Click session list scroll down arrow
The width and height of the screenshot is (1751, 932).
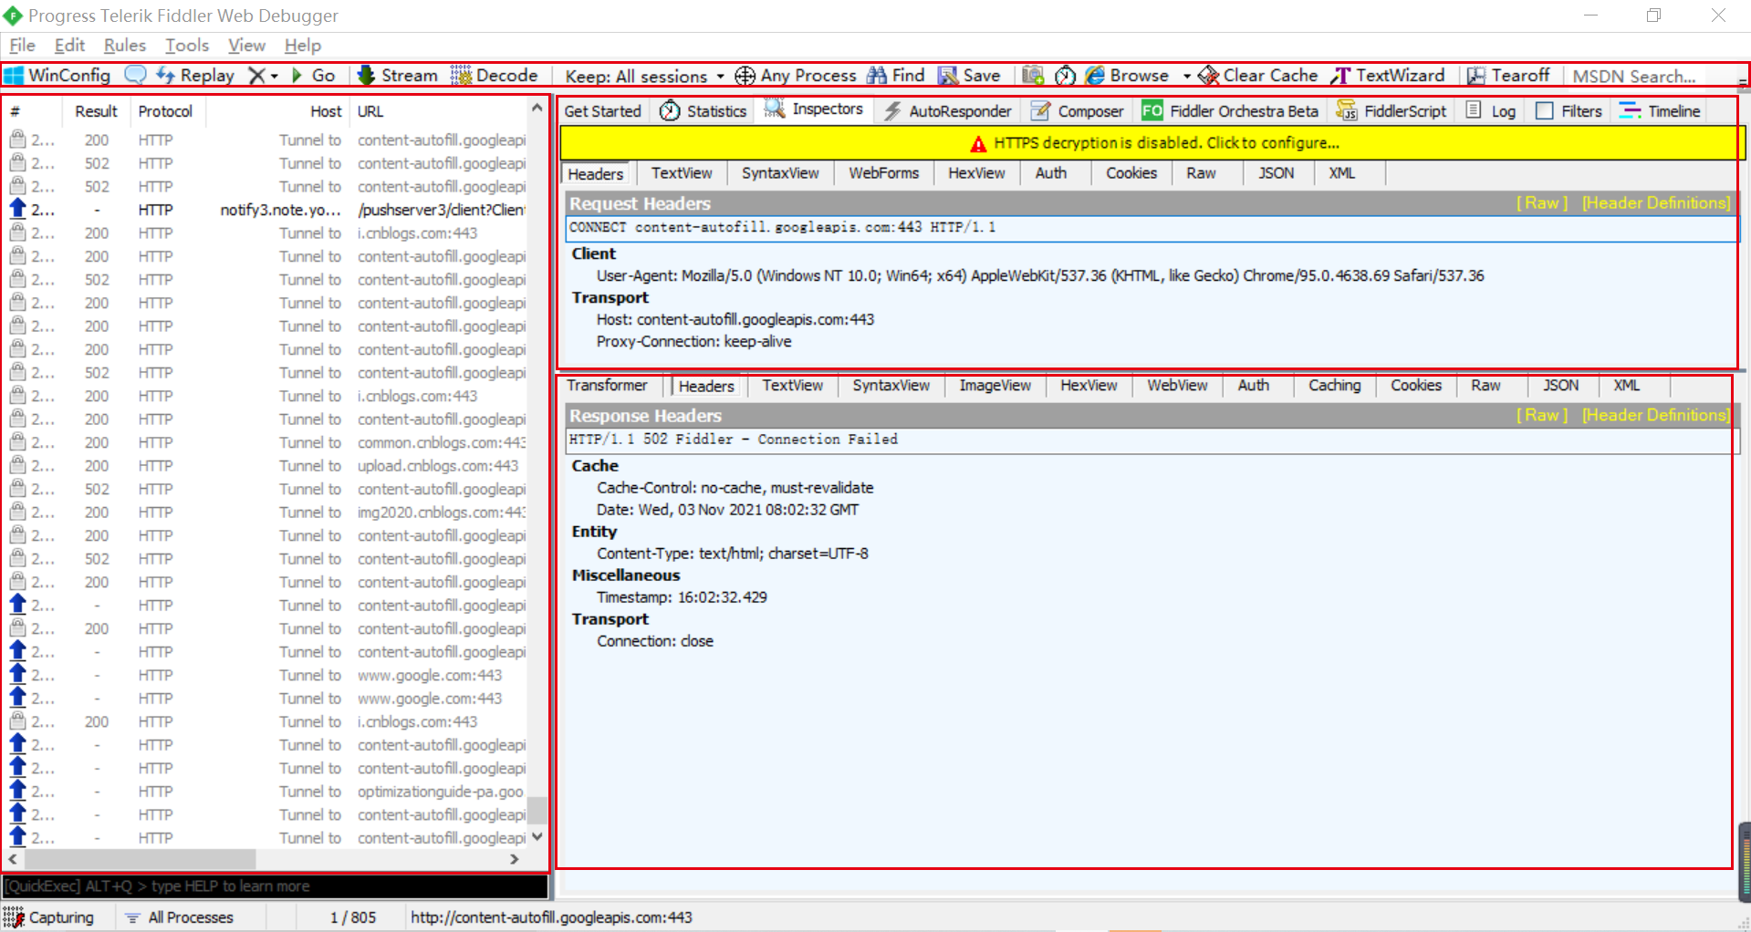pyautogui.click(x=537, y=836)
